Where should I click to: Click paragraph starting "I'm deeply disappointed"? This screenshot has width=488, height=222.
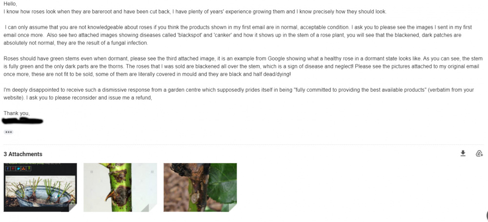pyautogui.click(x=239, y=94)
